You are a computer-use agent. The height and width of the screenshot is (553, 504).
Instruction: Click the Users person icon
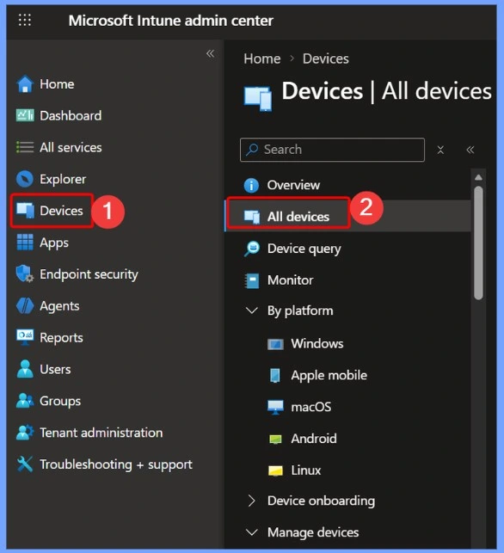point(25,369)
